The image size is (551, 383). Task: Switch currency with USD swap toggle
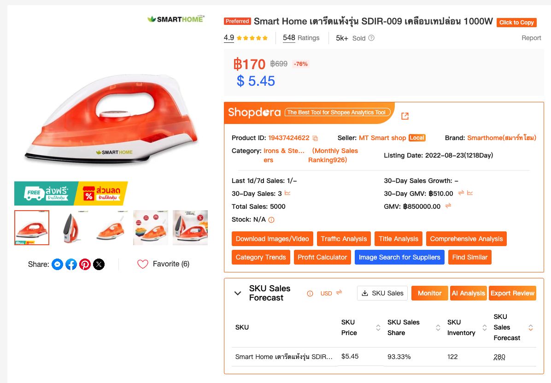pos(339,293)
